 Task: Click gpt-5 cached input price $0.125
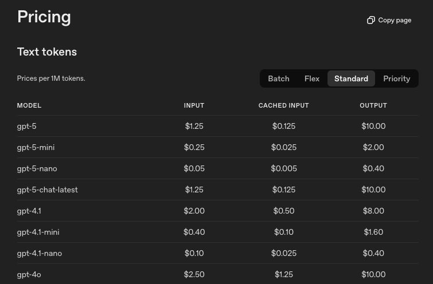[284, 127]
